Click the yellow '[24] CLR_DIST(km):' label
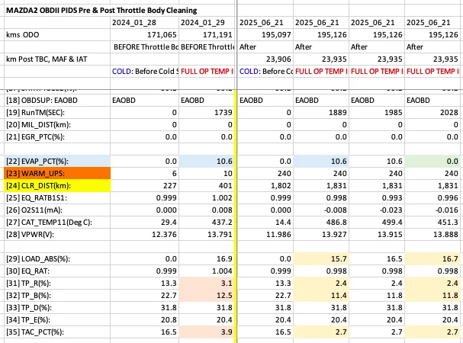463x343 pixels. coord(57,186)
